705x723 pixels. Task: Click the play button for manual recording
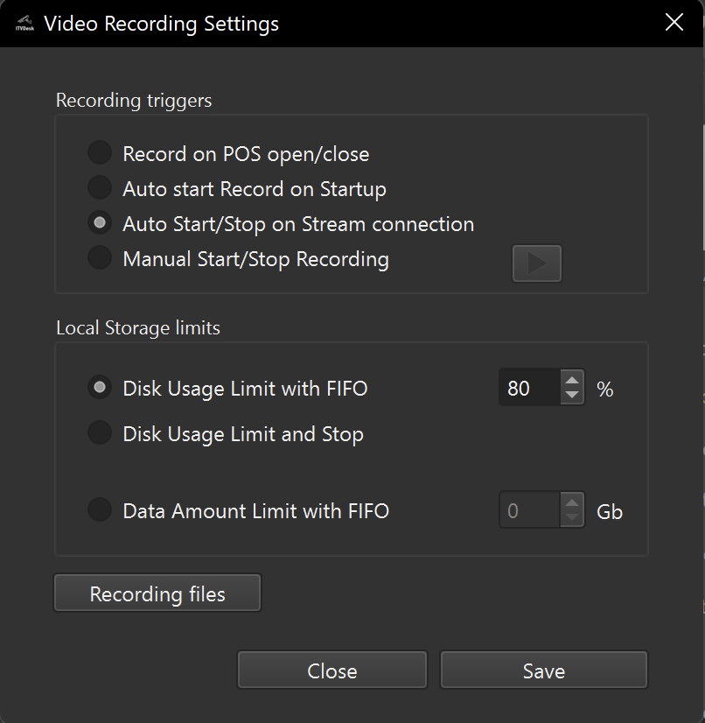(536, 263)
